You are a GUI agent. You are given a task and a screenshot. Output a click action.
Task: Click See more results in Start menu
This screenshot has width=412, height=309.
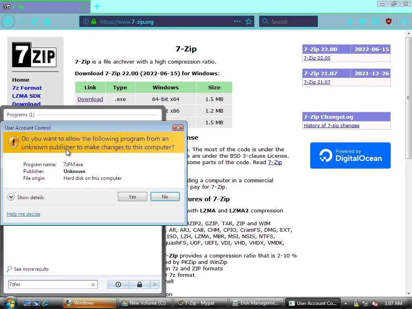[31, 269]
